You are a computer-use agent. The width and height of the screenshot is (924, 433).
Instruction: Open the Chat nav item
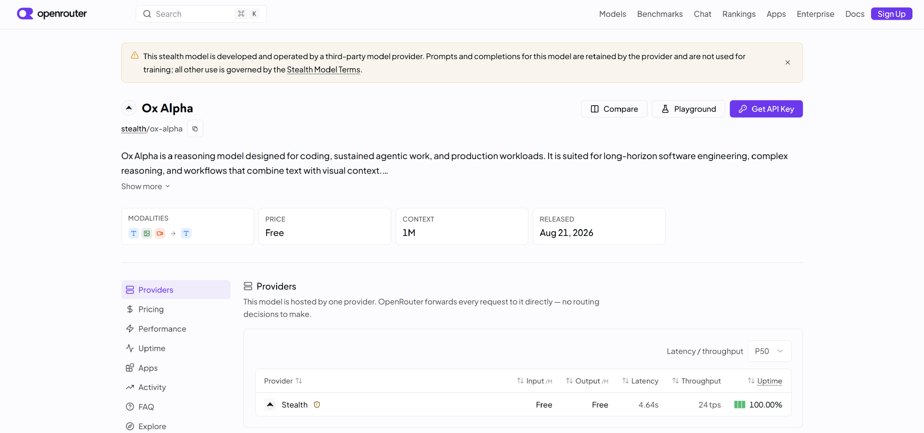click(x=702, y=14)
